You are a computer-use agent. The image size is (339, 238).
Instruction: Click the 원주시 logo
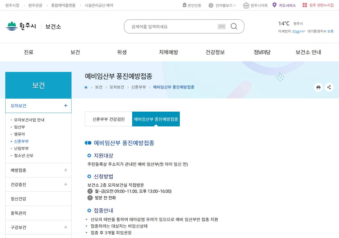click(21, 26)
